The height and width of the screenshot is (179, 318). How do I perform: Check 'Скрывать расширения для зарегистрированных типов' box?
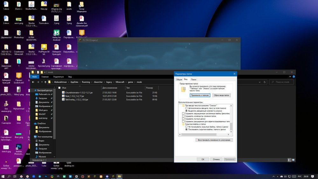[183, 121]
